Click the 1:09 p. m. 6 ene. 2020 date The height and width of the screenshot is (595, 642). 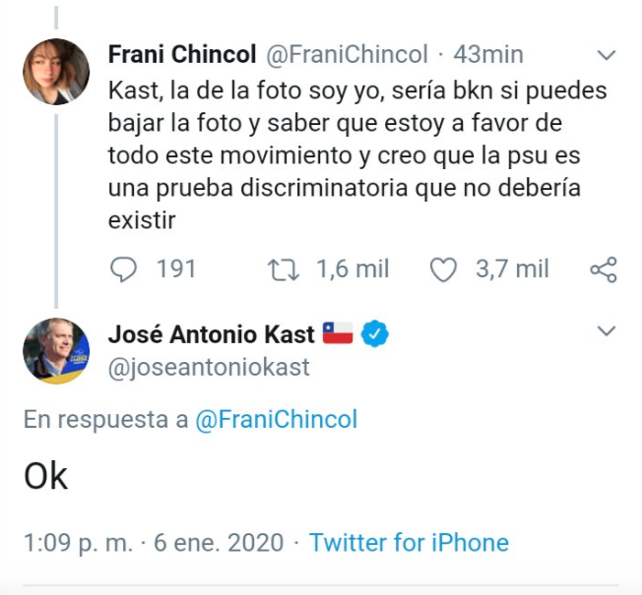coord(154,543)
